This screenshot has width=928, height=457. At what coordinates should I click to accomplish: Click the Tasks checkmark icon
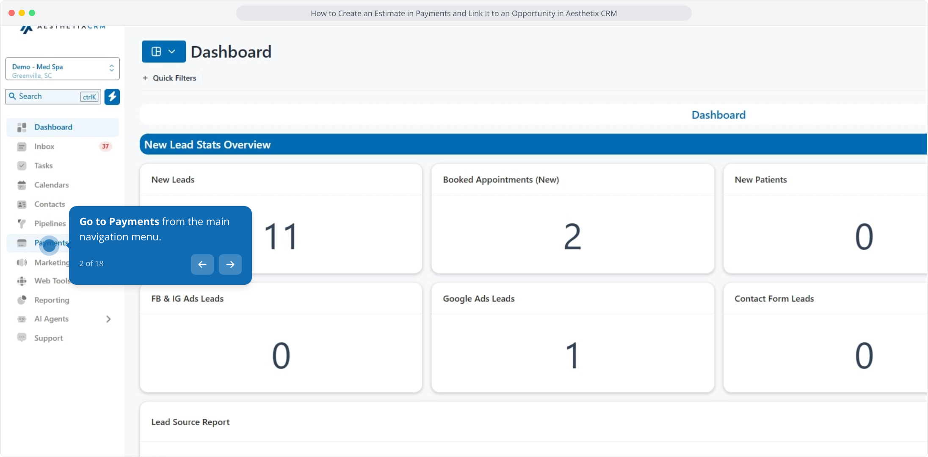22,166
